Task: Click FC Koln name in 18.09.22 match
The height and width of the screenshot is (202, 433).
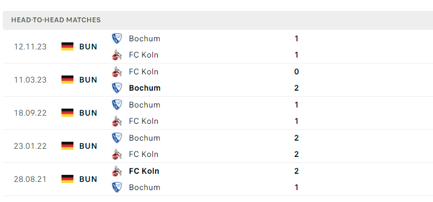Action: [x=144, y=121]
